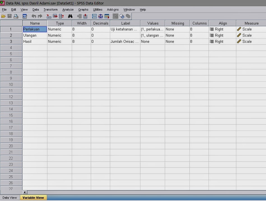This screenshot has width=266, height=201.
Task: Open the Graphs menu
Action: tap(83, 10)
